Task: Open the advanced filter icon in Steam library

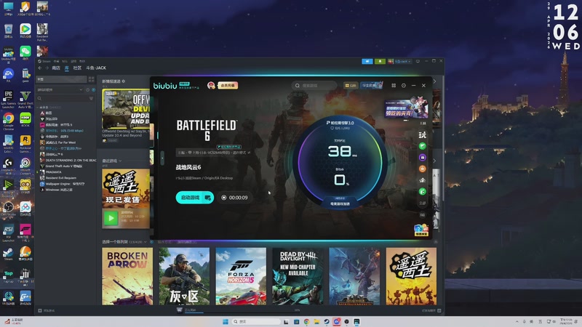Action: (x=92, y=98)
